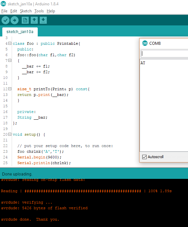The image size is (188, 227).
Task: Collapse the class foo code block
Action: [x=10, y=43]
